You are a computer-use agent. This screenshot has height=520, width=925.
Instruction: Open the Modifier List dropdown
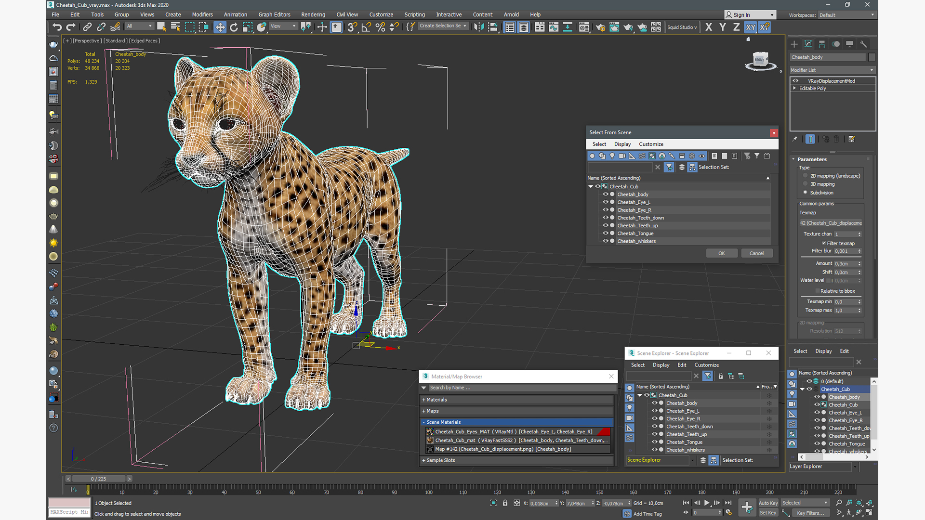[x=832, y=70]
